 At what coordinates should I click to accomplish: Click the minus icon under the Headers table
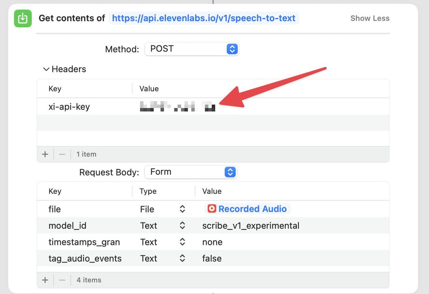[62, 154]
